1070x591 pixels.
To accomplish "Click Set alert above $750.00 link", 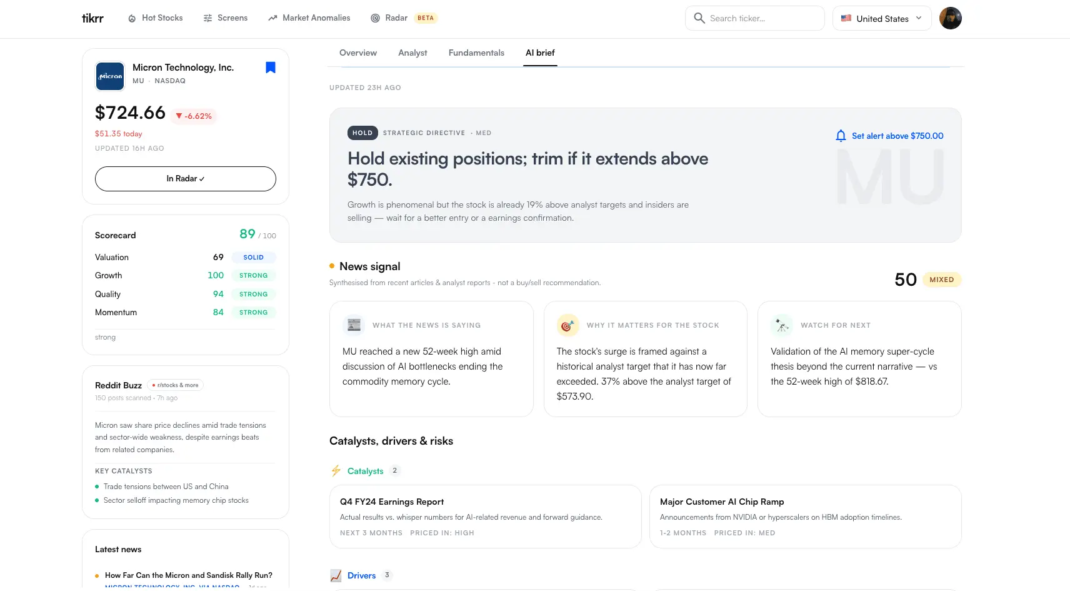I will (x=897, y=136).
